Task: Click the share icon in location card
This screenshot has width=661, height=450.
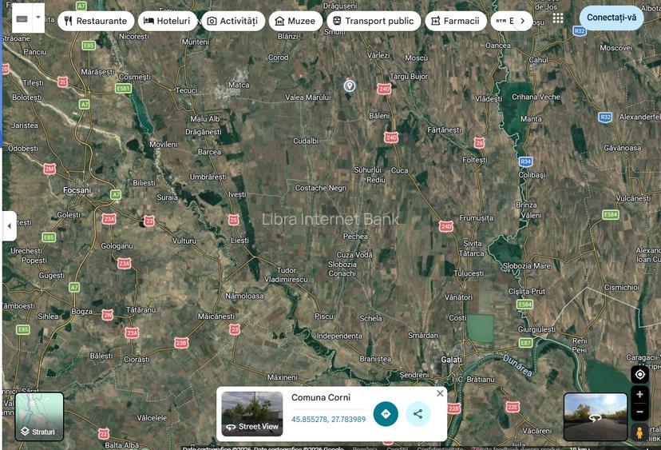Action: click(x=418, y=414)
